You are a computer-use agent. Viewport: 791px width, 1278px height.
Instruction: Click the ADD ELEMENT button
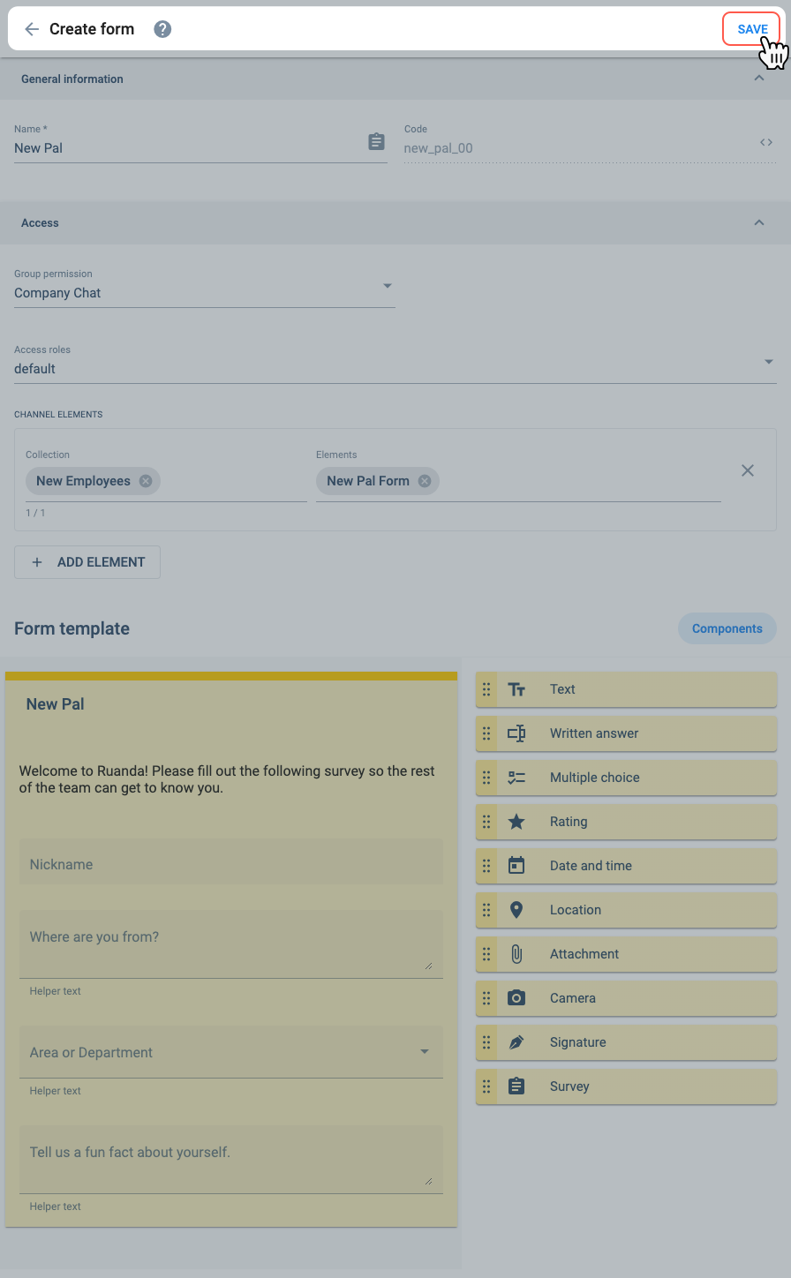coord(87,562)
